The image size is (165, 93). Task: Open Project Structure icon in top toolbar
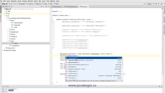(x=162, y=4)
